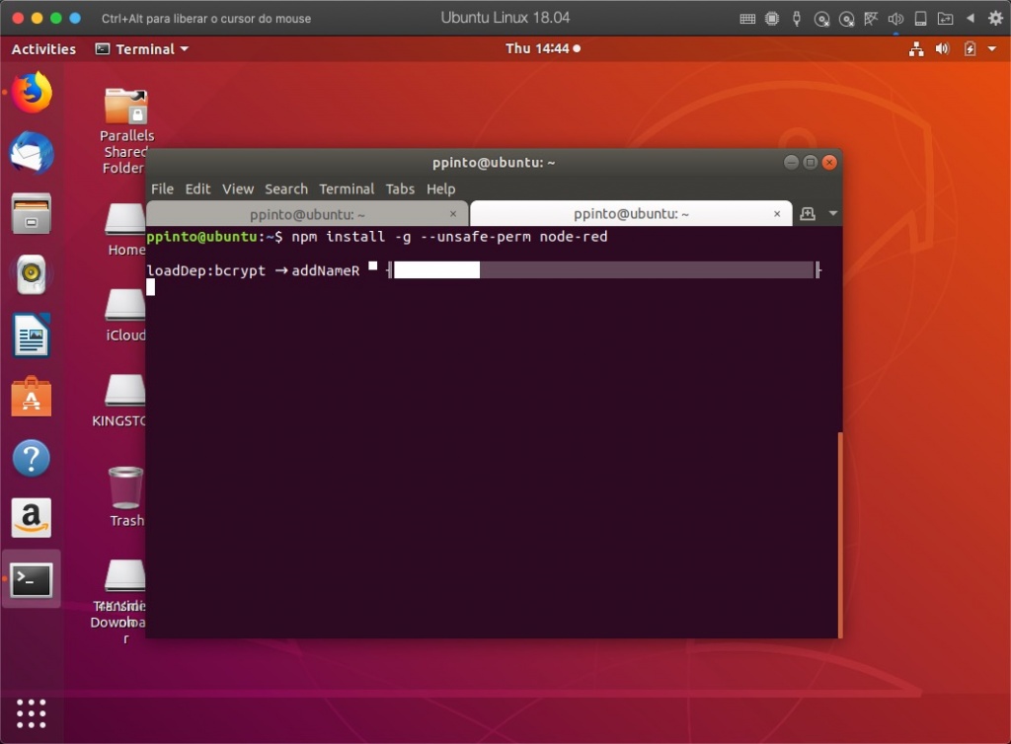Launch Rhythmbox music player
Screen dimensions: 1011x744
[32, 274]
